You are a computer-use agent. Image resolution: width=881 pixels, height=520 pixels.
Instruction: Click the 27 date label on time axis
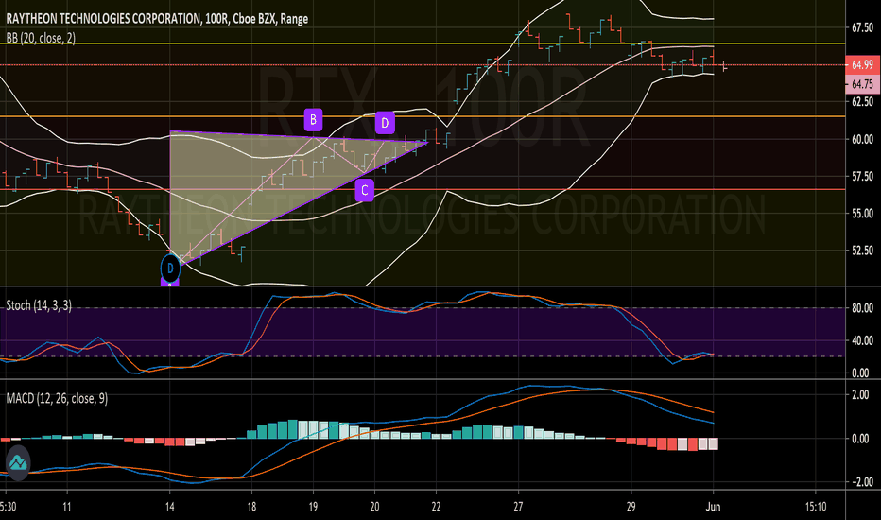(518, 507)
